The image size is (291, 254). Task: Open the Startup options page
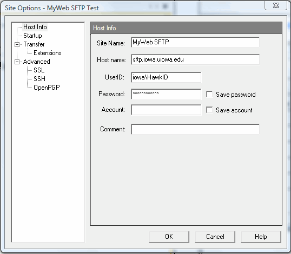point(32,36)
